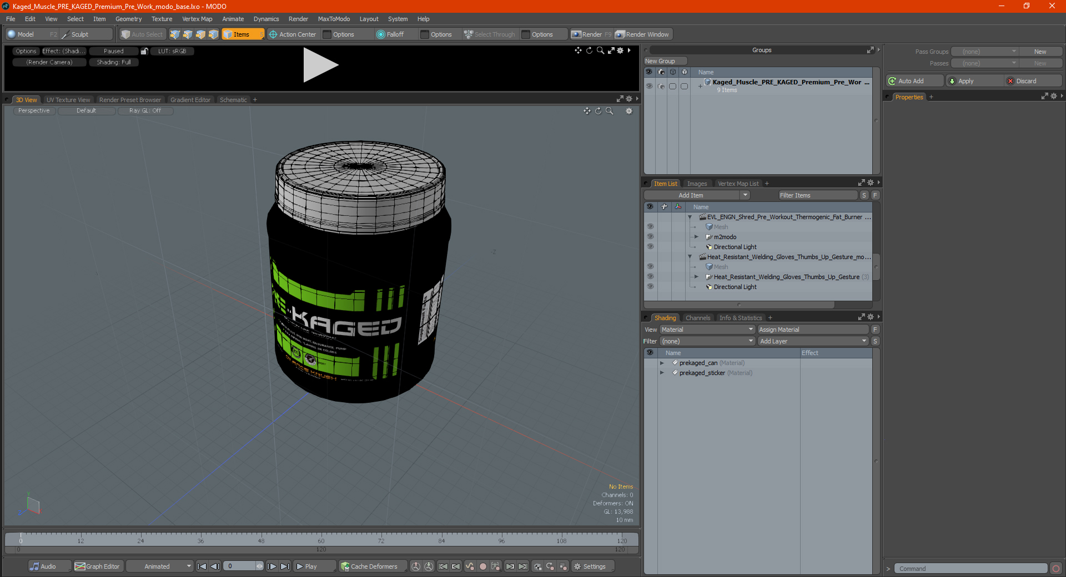Screen dimensions: 1066x577
Task: Click the Auto Add button
Action: 915,81
